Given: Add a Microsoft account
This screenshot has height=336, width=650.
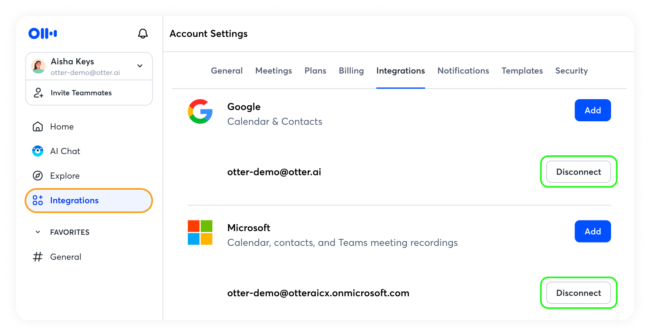Looking at the screenshot, I should 593,232.
